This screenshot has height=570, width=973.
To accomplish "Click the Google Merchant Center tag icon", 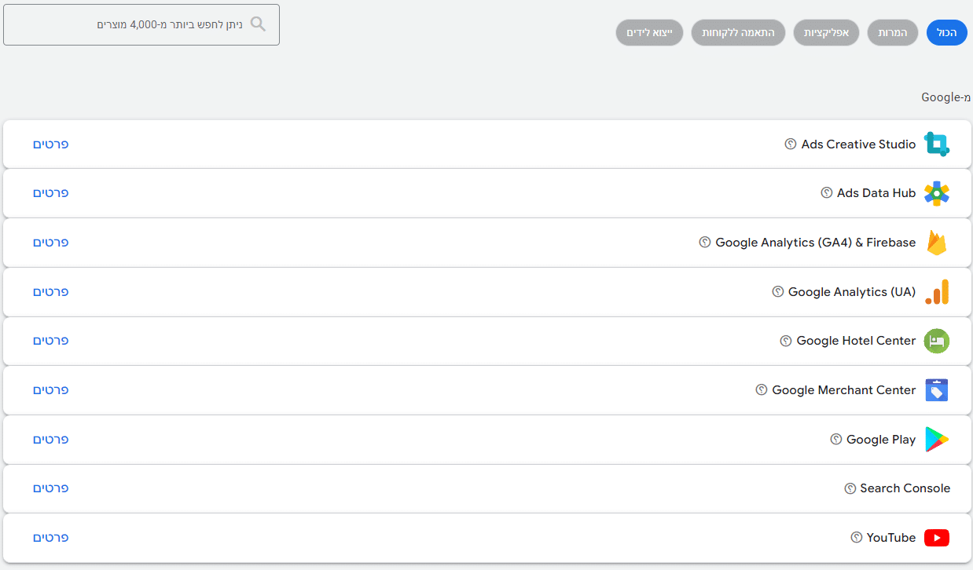I will click(936, 390).
